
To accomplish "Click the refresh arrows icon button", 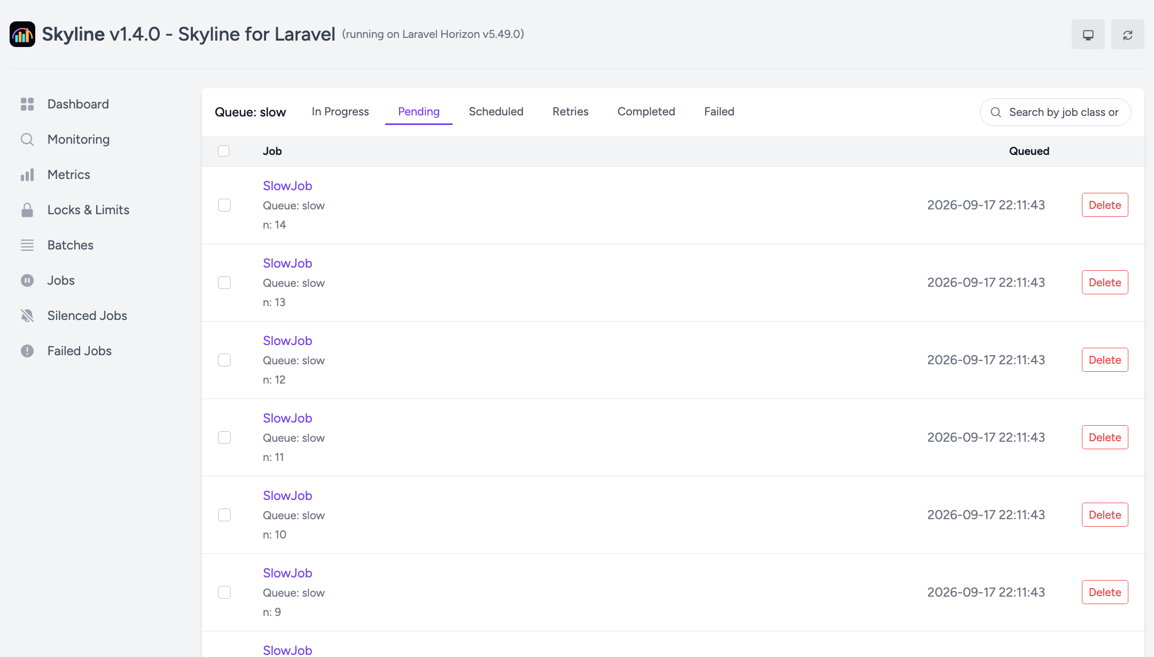I will [x=1128, y=35].
